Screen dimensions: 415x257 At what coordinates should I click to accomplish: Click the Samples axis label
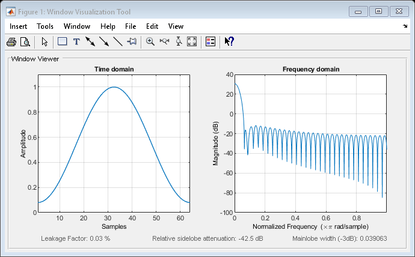114,226
